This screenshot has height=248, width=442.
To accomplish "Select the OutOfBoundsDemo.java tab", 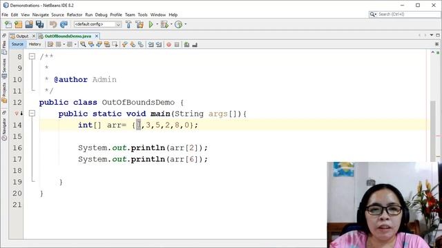I will click(68, 37).
